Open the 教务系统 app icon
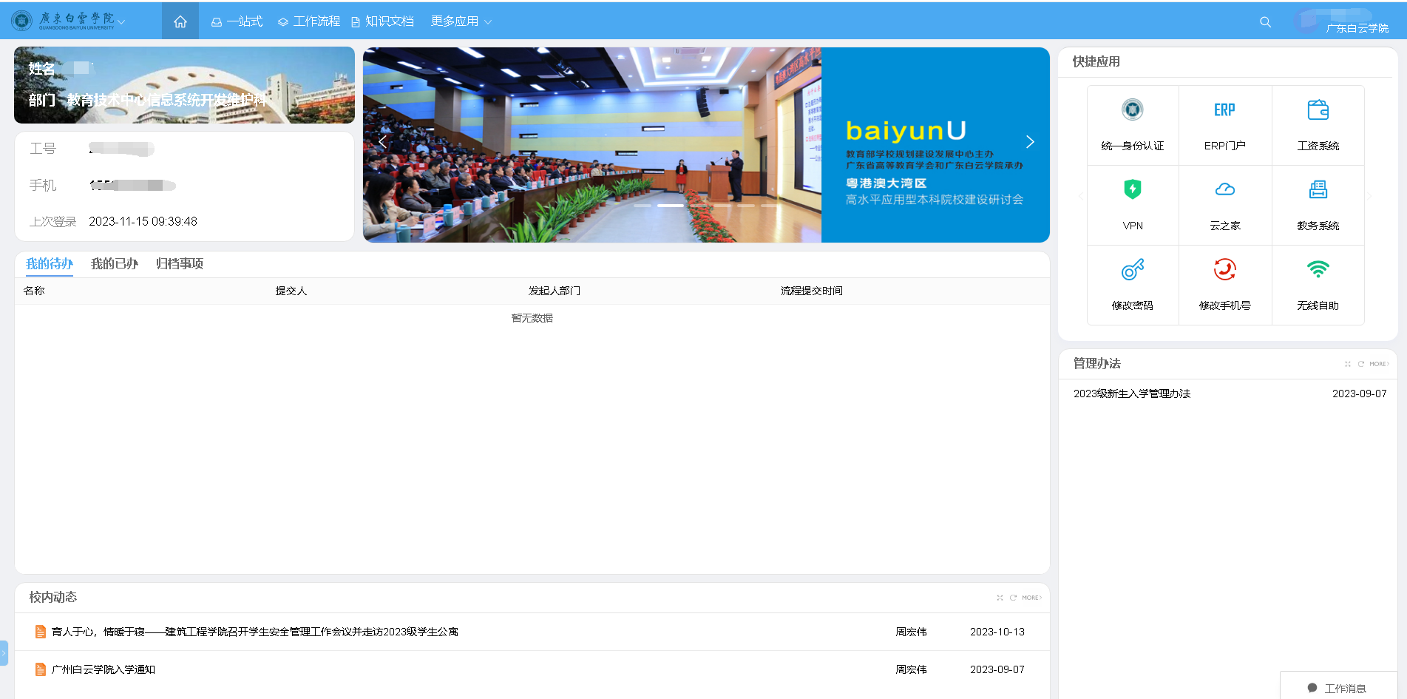Image resolution: width=1407 pixels, height=699 pixels. pyautogui.click(x=1318, y=190)
